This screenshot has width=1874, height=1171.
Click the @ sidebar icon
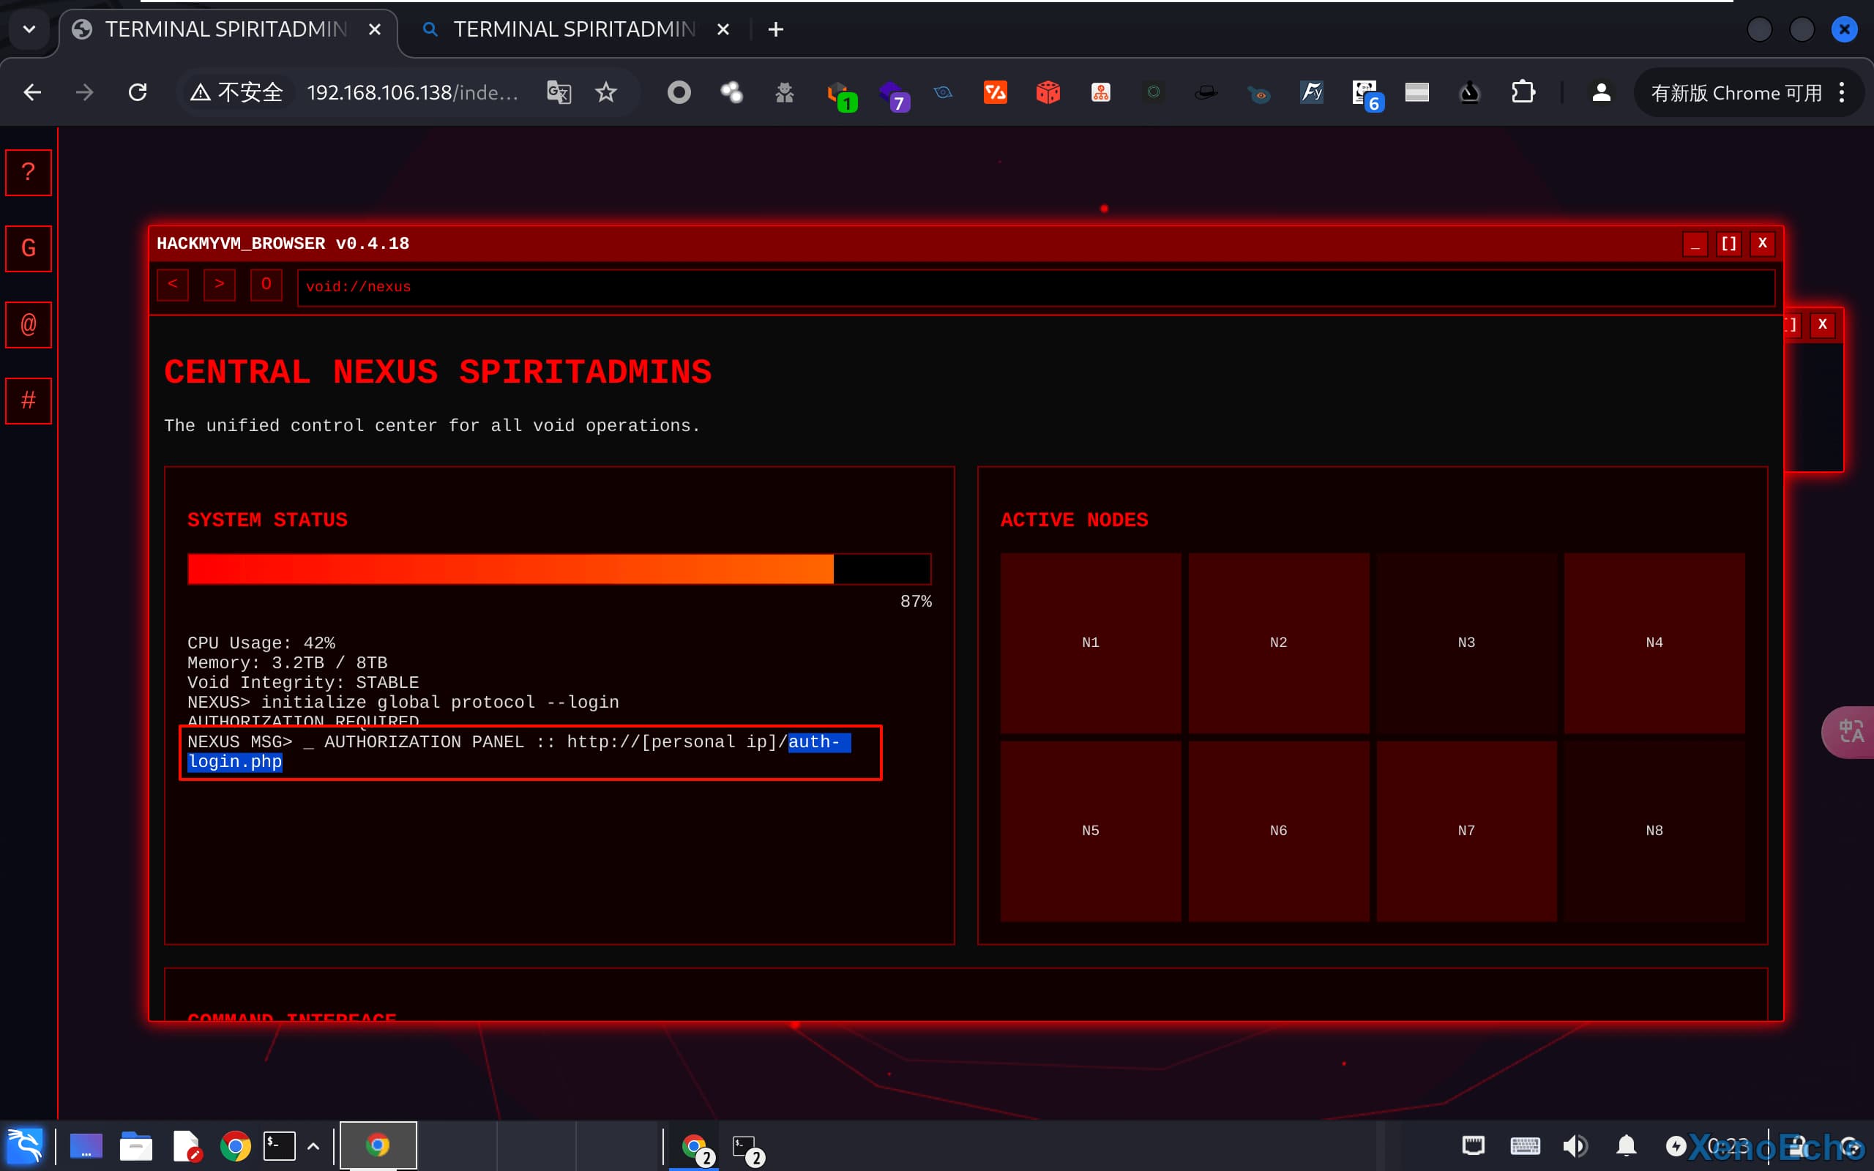[29, 323]
